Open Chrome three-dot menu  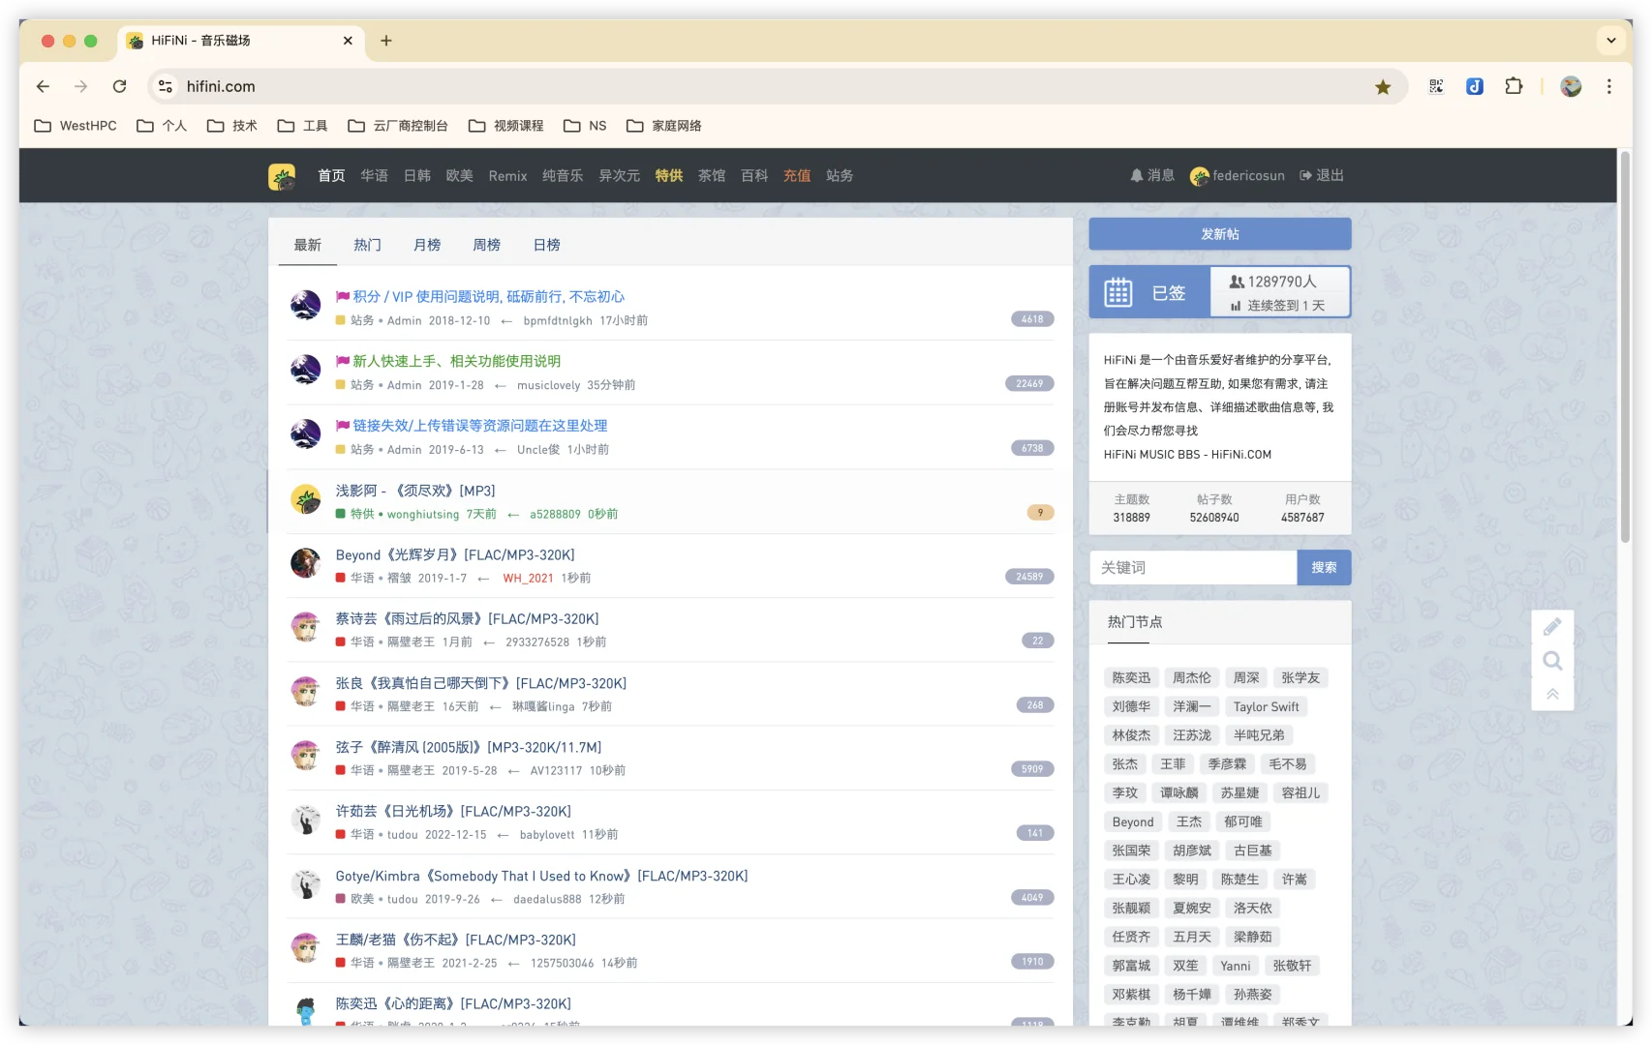[x=1609, y=86]
